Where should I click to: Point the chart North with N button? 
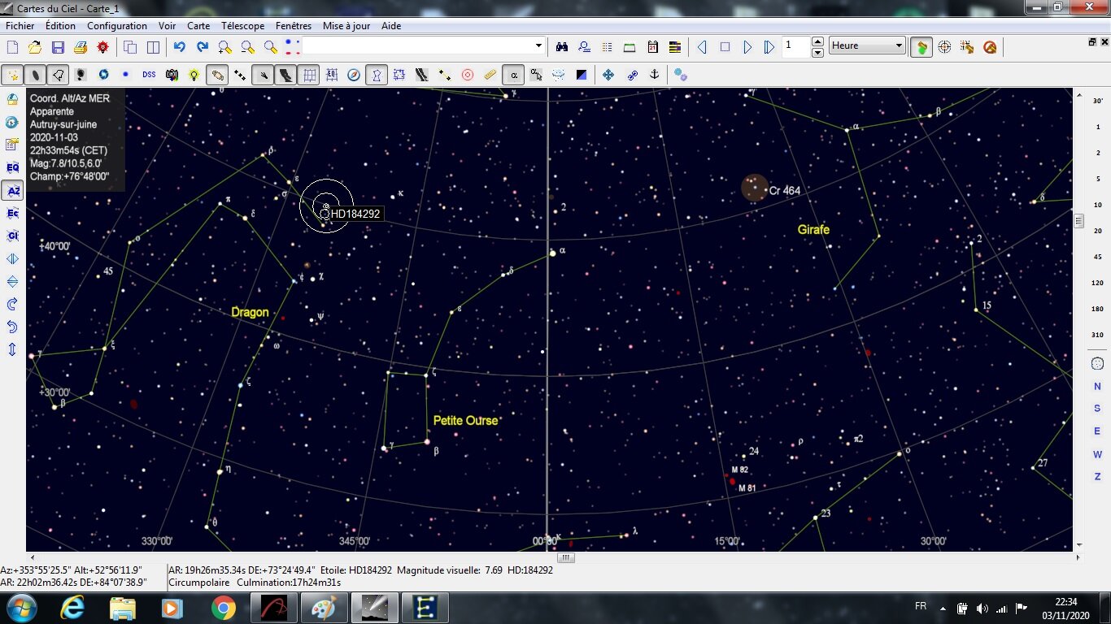(1097, 387)
